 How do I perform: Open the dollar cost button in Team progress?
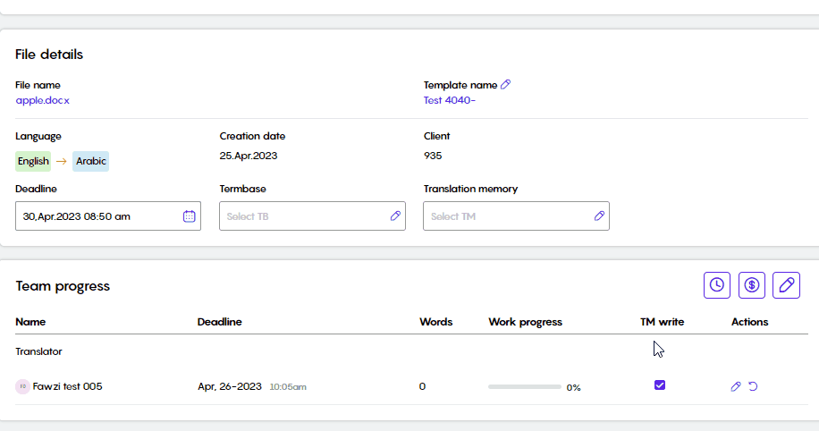(752, 285)
